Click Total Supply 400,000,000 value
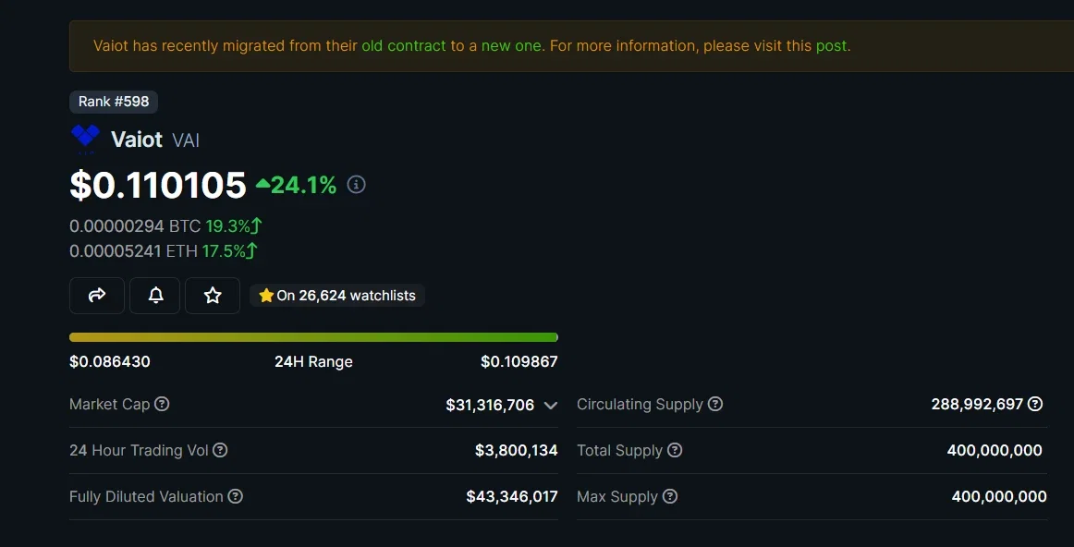The image size is (1074, 547). coord(995,451)
